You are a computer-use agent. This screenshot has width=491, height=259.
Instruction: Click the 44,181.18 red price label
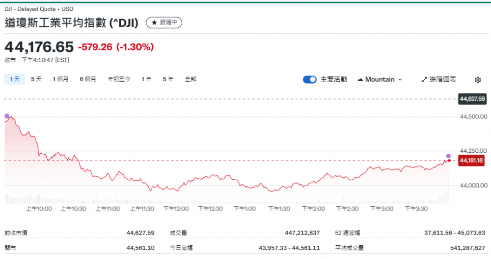click(x=471, y=161)
